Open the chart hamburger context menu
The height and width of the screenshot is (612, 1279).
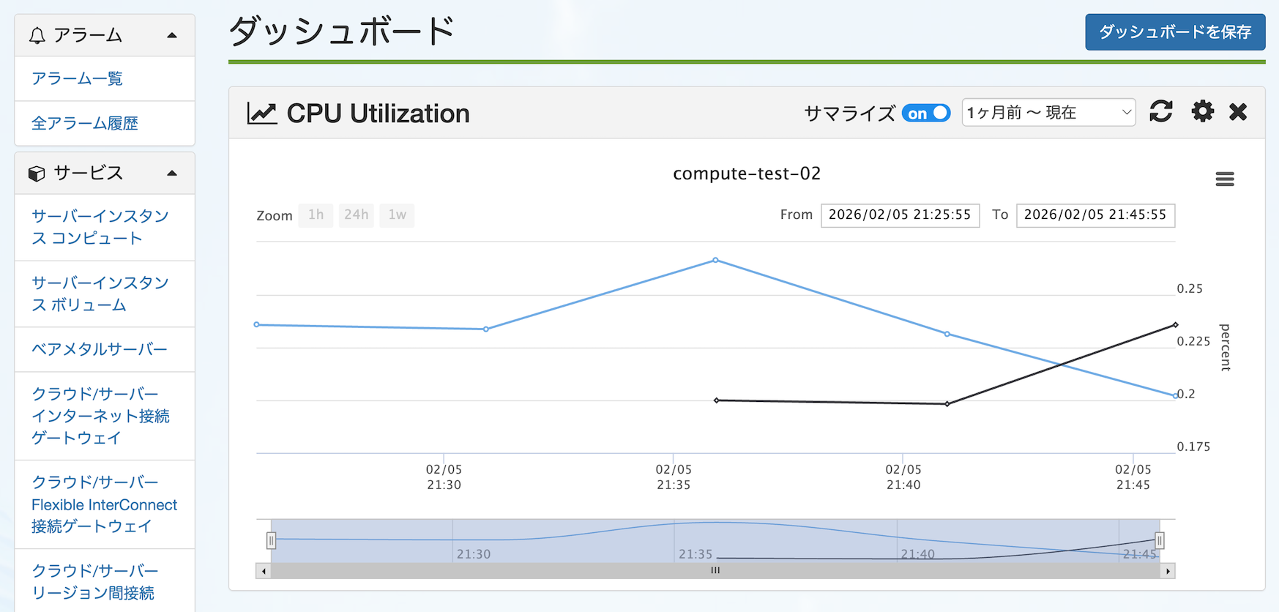coord(1225,179)
